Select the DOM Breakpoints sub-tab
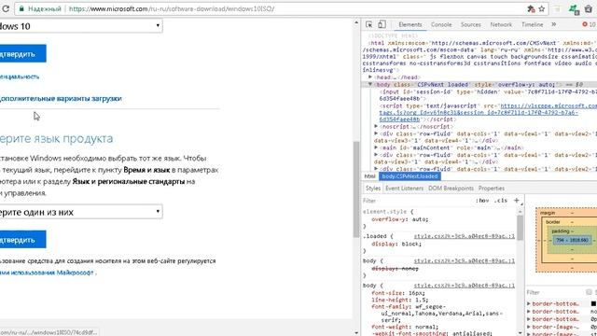597x336 pixels. click(451, 189)
